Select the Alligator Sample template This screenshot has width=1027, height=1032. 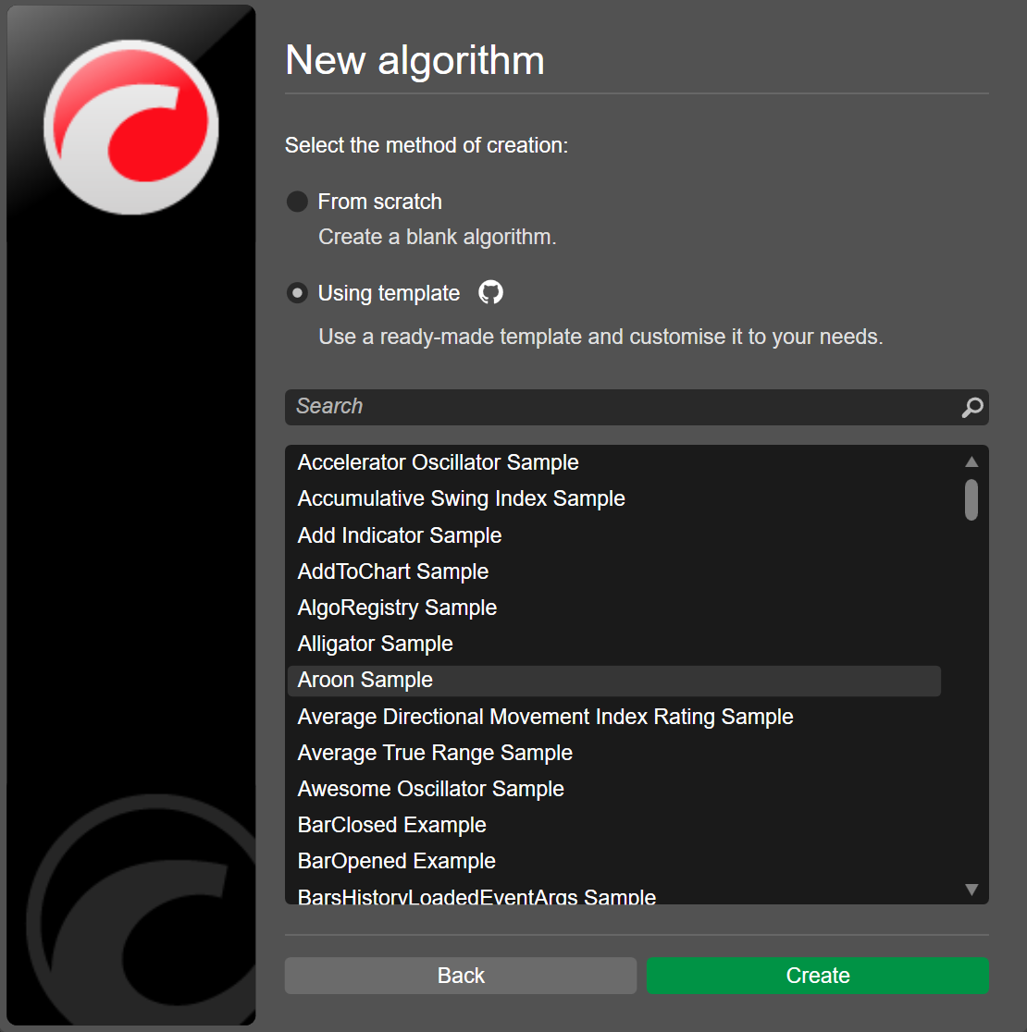point(375,644)
